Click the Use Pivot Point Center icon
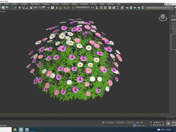This screenshot has height=132, width=176. [x=44, y=8]
